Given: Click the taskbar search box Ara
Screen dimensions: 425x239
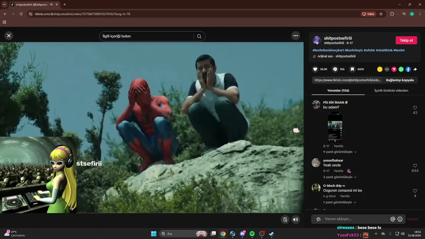Looking at the screenshot, I should [184, 234].
